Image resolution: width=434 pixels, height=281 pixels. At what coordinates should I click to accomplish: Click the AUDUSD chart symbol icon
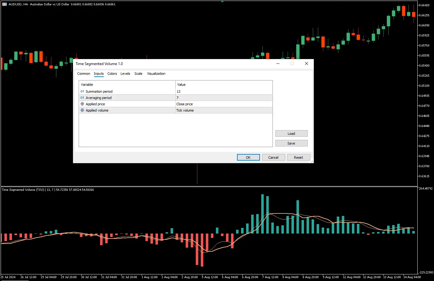tap(4, 4)
